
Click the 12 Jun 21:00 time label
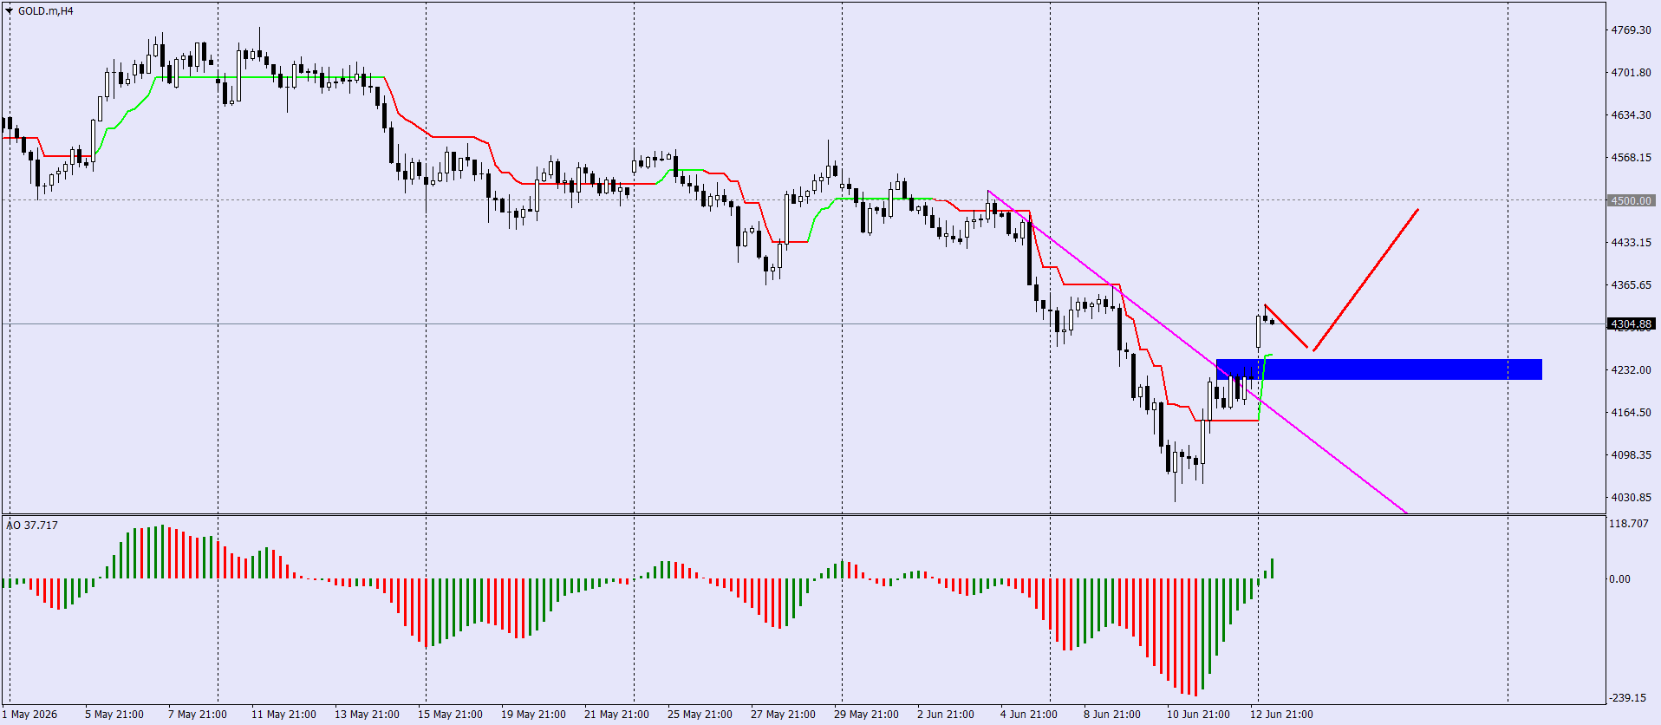1281,715
